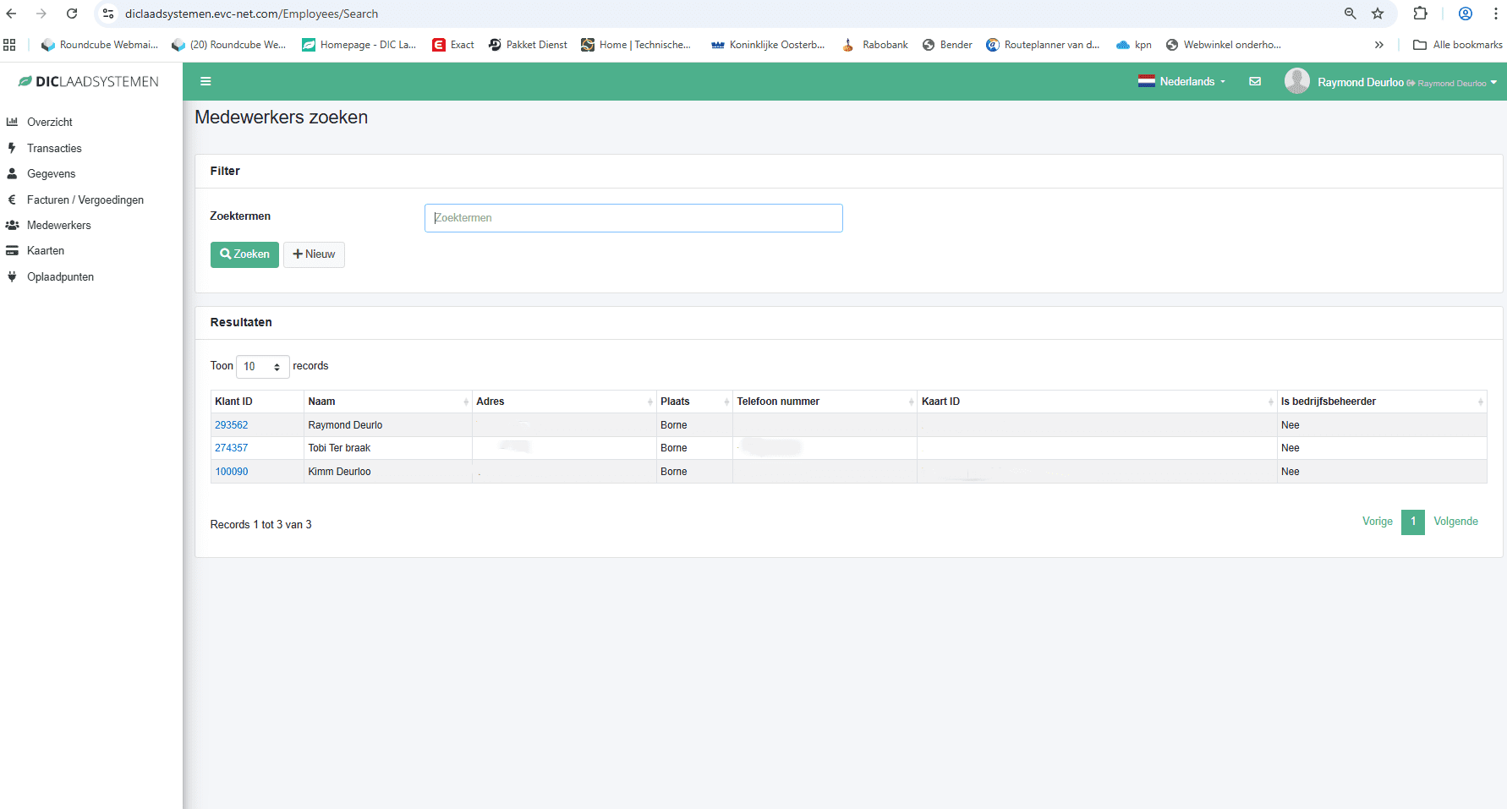Click the Nieuw button
Viewport: 1507px width, 809px height.
pos(314,254)
